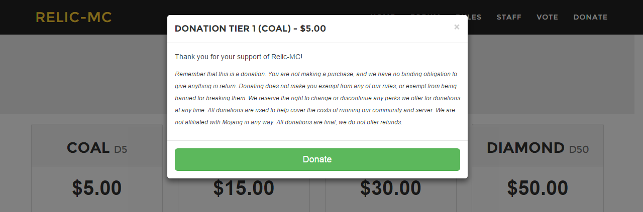
Task: Click the COAL tier heading
Action: (x=88, y=148)
